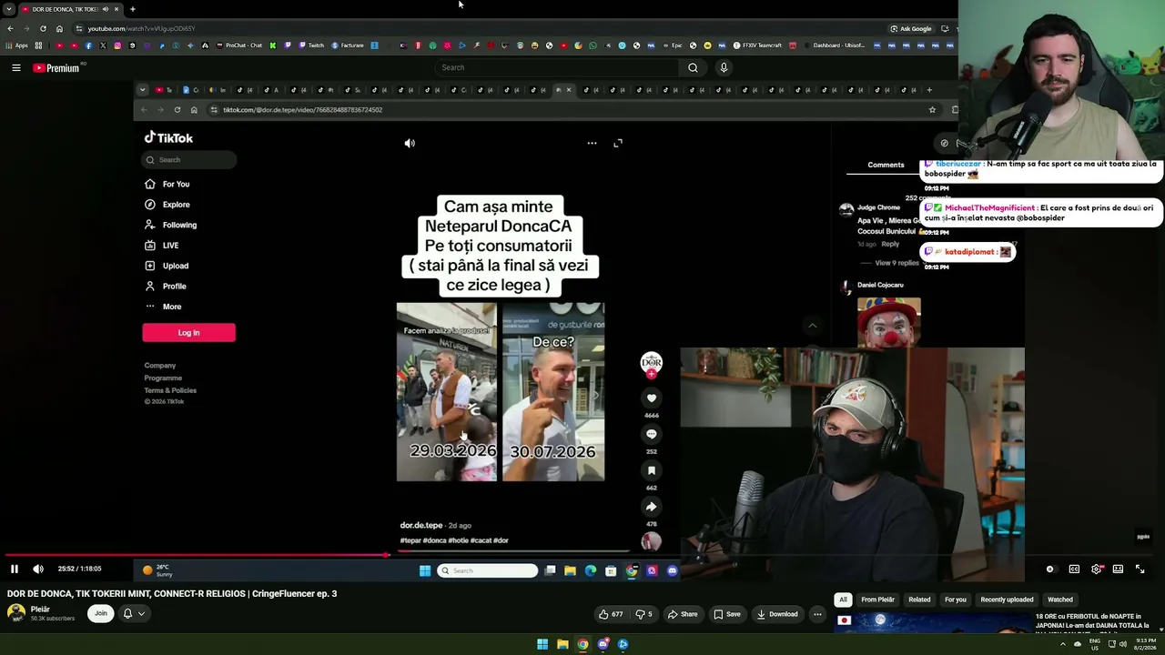Like the TikTok video heart icon
This screenshot has height=655, width=1165.
pyautogui.click(x=652, y=398)
